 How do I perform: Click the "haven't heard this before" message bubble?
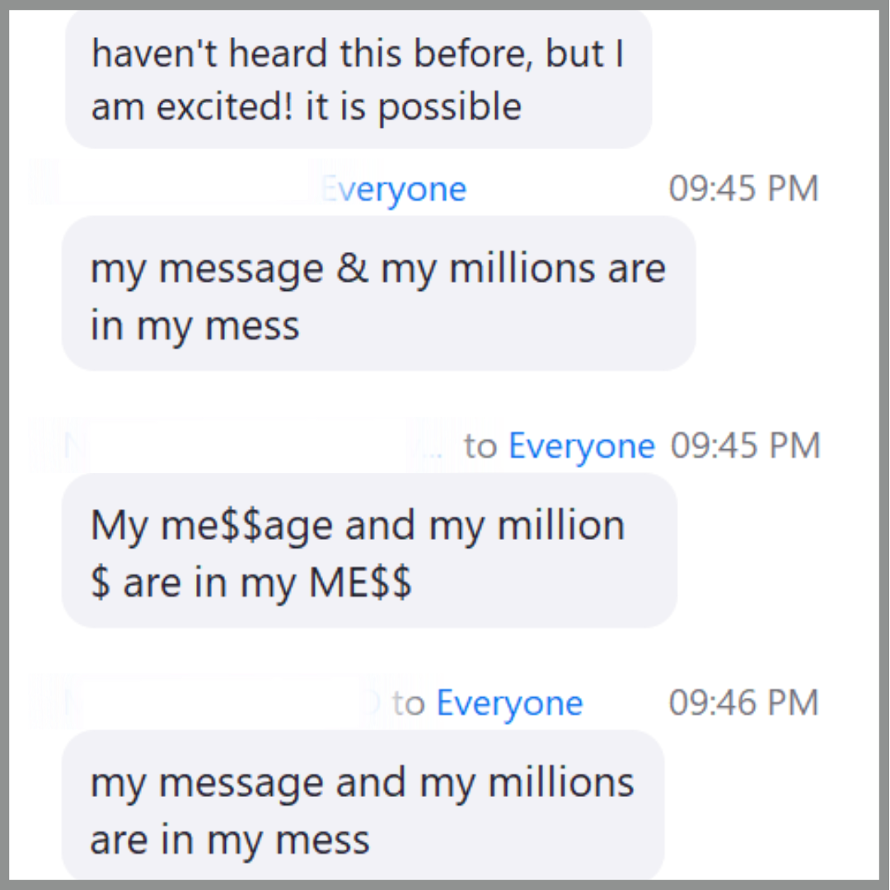(358, 80)
